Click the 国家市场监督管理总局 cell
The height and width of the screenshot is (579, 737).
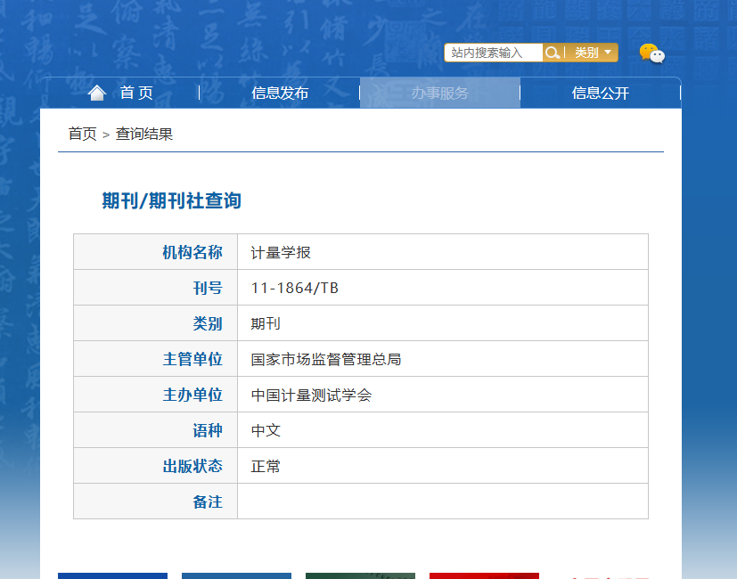[443, 359]
